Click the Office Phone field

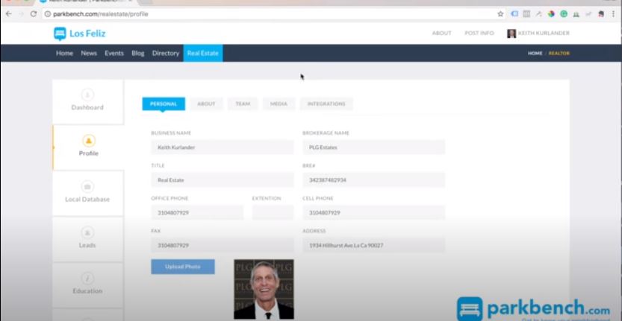point(197,212)
